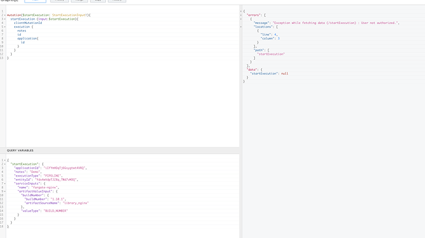Collapse the root brace fold in Query Variables line 1
The width and height of the screenshot is (425, 238).
(4, 161)
